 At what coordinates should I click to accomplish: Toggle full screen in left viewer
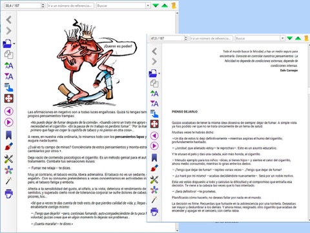9,98
